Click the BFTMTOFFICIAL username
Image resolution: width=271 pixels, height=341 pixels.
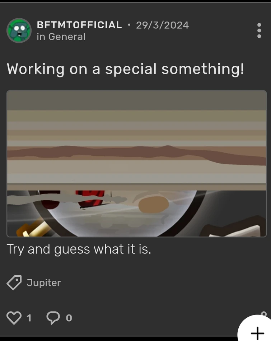(x=79, y=25)
